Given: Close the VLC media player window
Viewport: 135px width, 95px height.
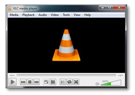Looking at the screenshot, I should [x=119, y=7].
